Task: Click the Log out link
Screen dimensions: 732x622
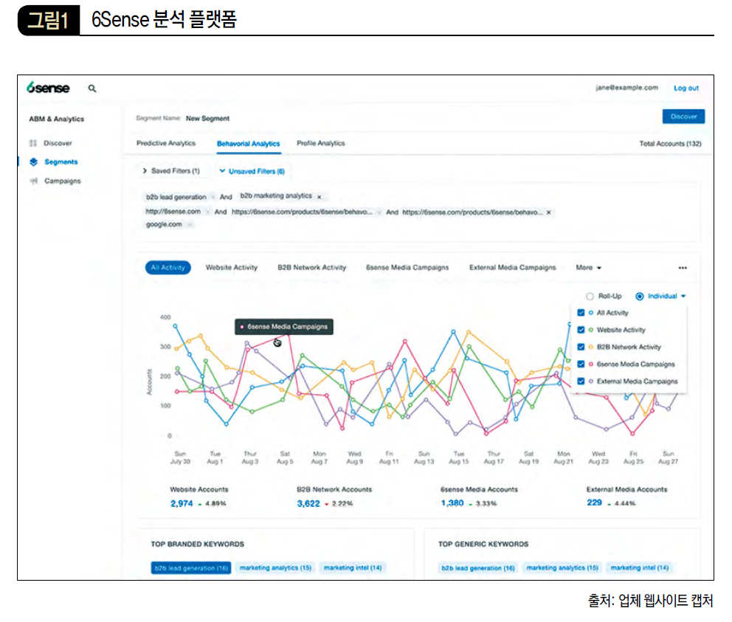Action: click(x=686, y=88)
